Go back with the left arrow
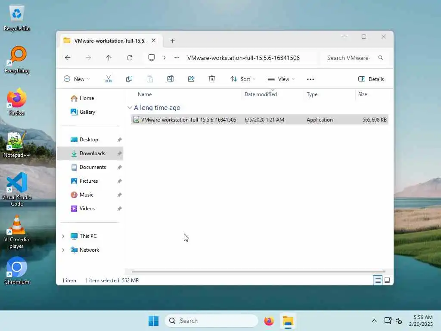Viewport: 441px width, 331px height. click(68, 58)
